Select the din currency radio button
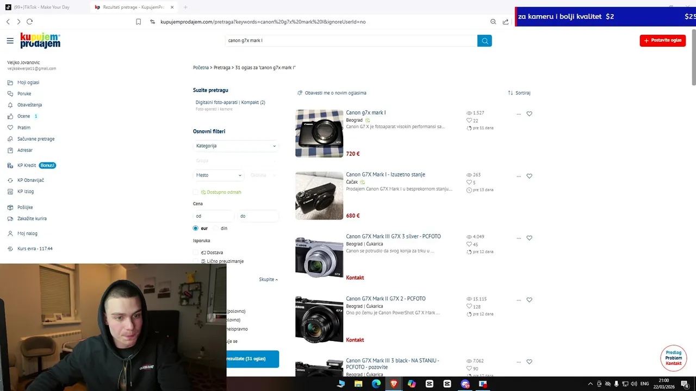 point(216,228)
